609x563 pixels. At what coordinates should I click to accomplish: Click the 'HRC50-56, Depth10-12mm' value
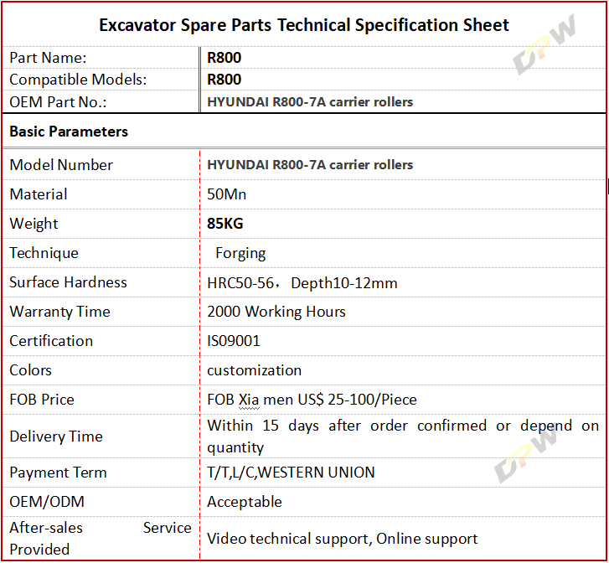pyautogui.click(x=302, y=283)
